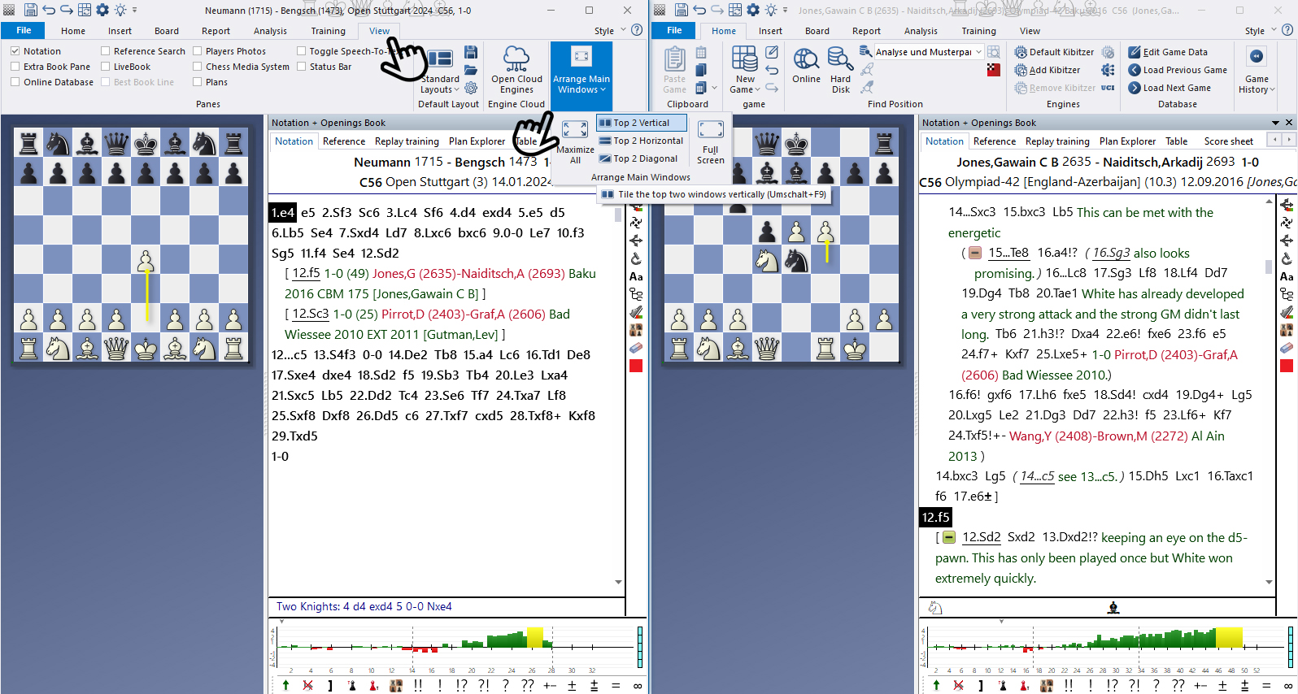This screenshot has height=694, width=1298.
Task: Open the Hard Disk database search
Action: click(840, 59)
